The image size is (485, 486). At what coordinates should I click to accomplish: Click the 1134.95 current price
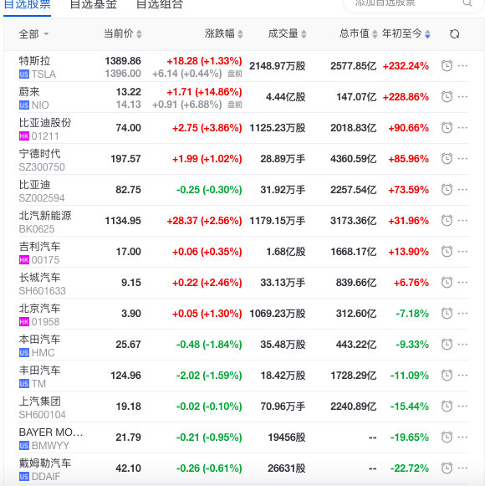click(x=123, y=221)
